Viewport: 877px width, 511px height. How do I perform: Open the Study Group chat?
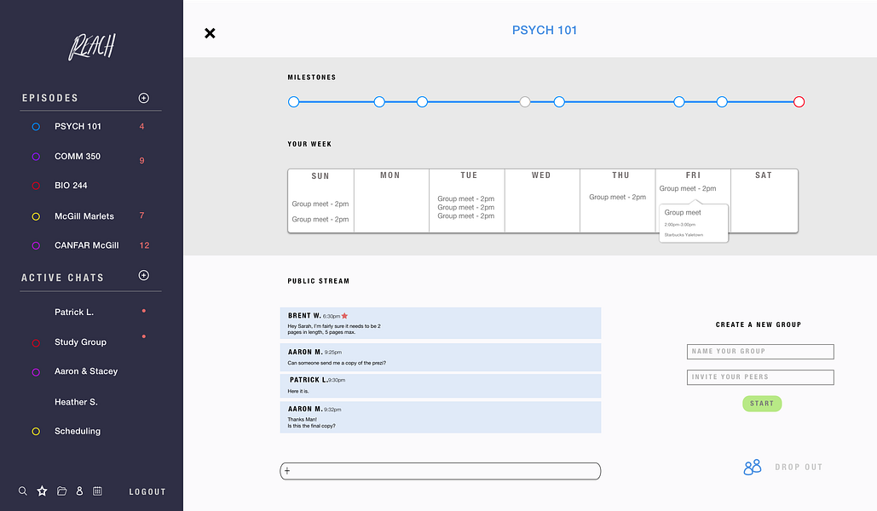[x=80, y=342]
